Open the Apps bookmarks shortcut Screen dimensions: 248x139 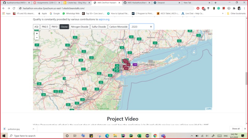pos(6,14)
